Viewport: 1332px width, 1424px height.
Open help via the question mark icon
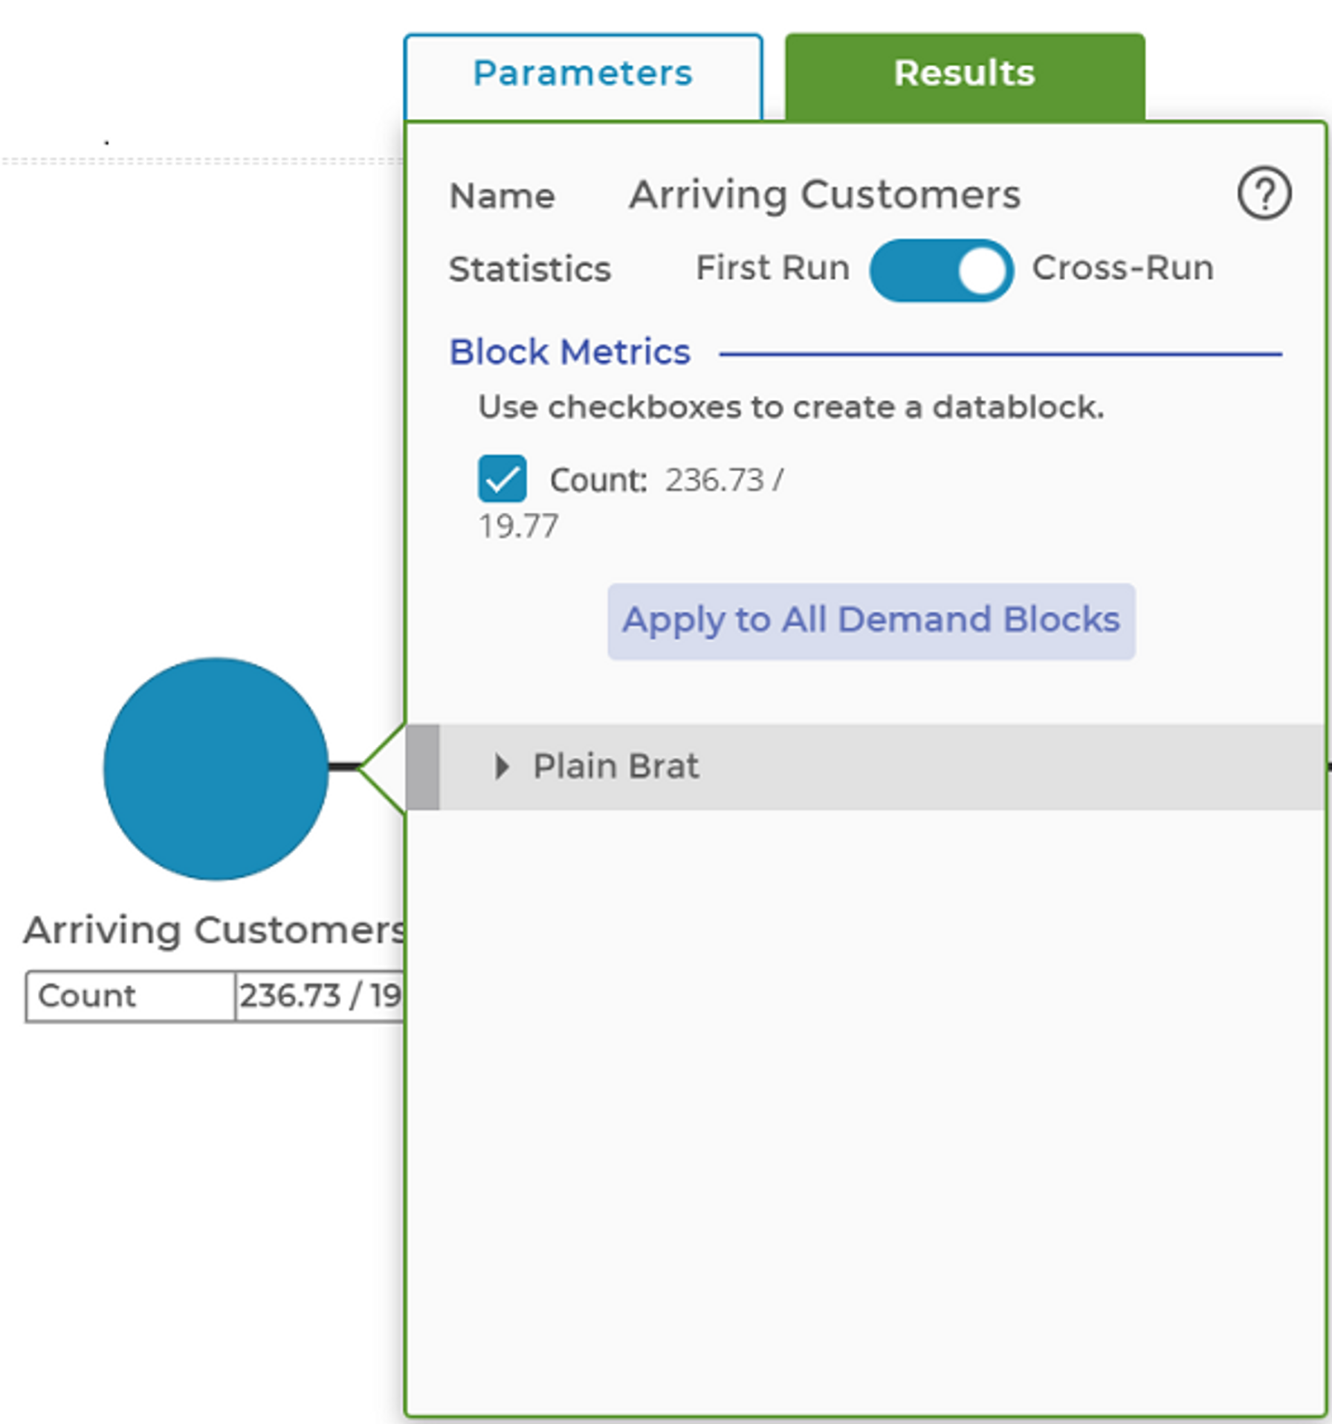point(1264,194)
